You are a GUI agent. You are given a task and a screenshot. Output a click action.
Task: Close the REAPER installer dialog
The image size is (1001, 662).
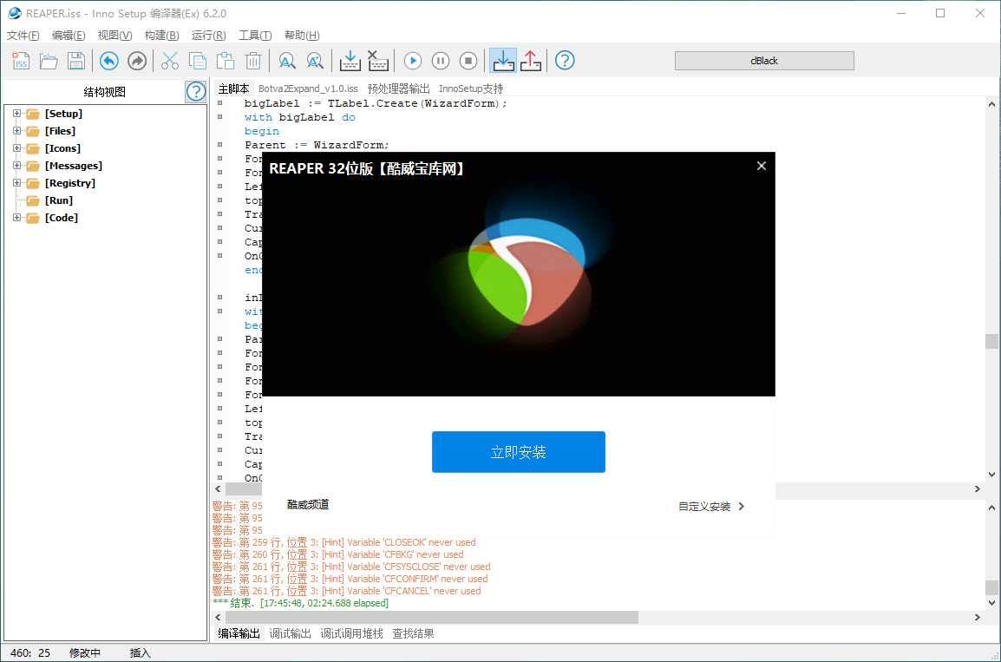point(761,166)
